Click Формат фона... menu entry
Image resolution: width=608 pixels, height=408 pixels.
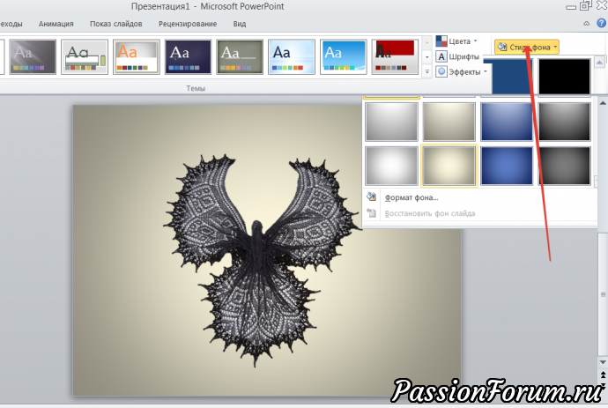(412, 197)
